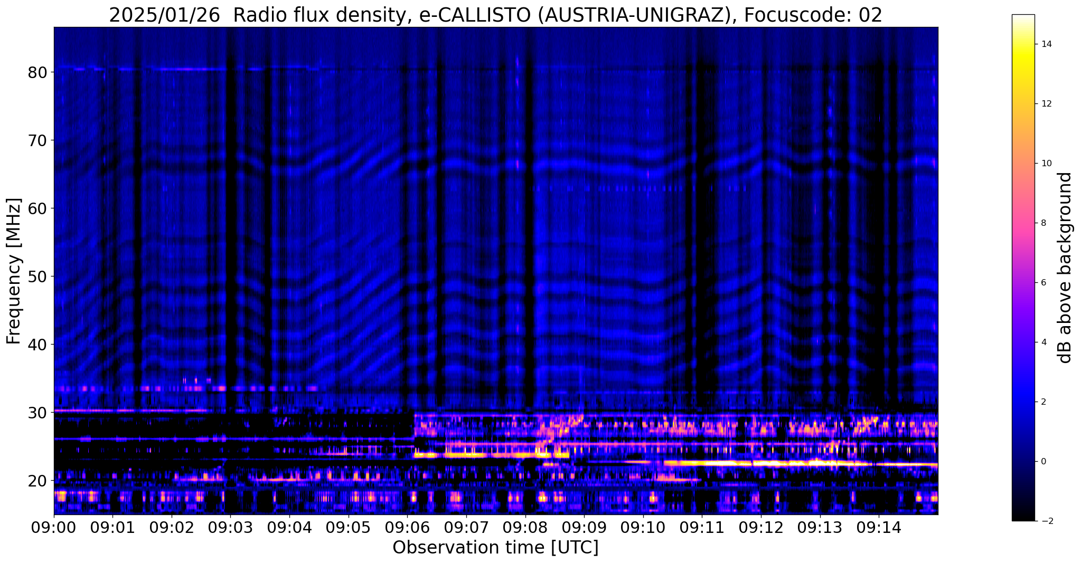
Task: Click the 09:08 time tick label
Action: coord(525,527)
